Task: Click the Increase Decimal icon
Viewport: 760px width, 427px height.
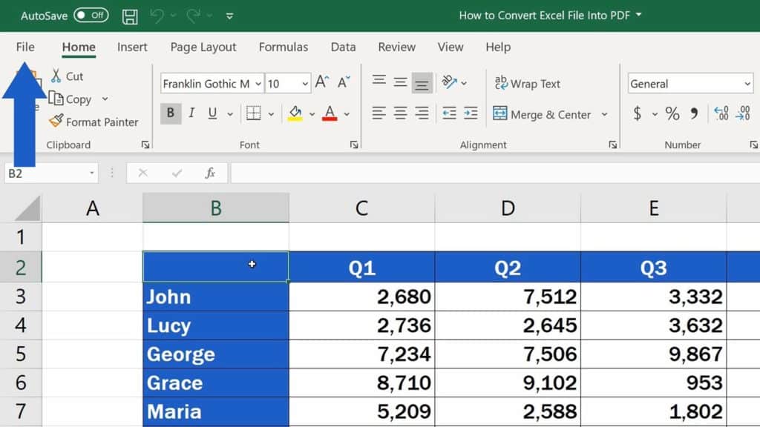Action: pyautogui.click(x=720, y=113)
